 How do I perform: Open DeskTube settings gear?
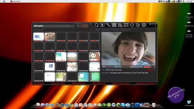[144, 25]
